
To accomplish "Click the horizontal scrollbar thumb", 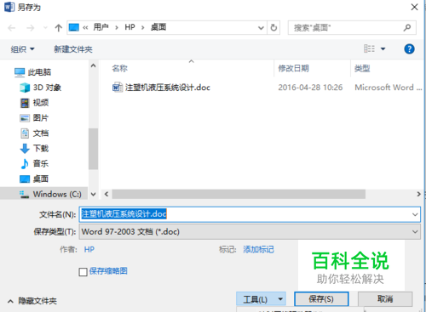I will point(239,195).
